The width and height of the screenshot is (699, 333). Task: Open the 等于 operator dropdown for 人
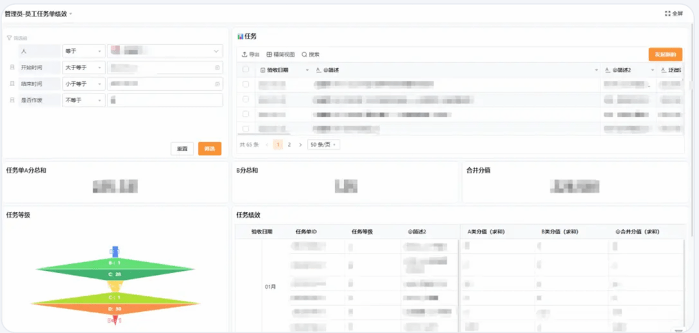[x=83, y=51]
